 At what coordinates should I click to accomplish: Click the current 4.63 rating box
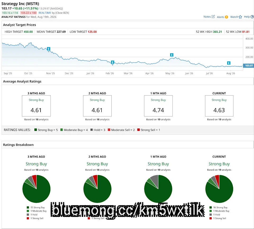point(219,106)
